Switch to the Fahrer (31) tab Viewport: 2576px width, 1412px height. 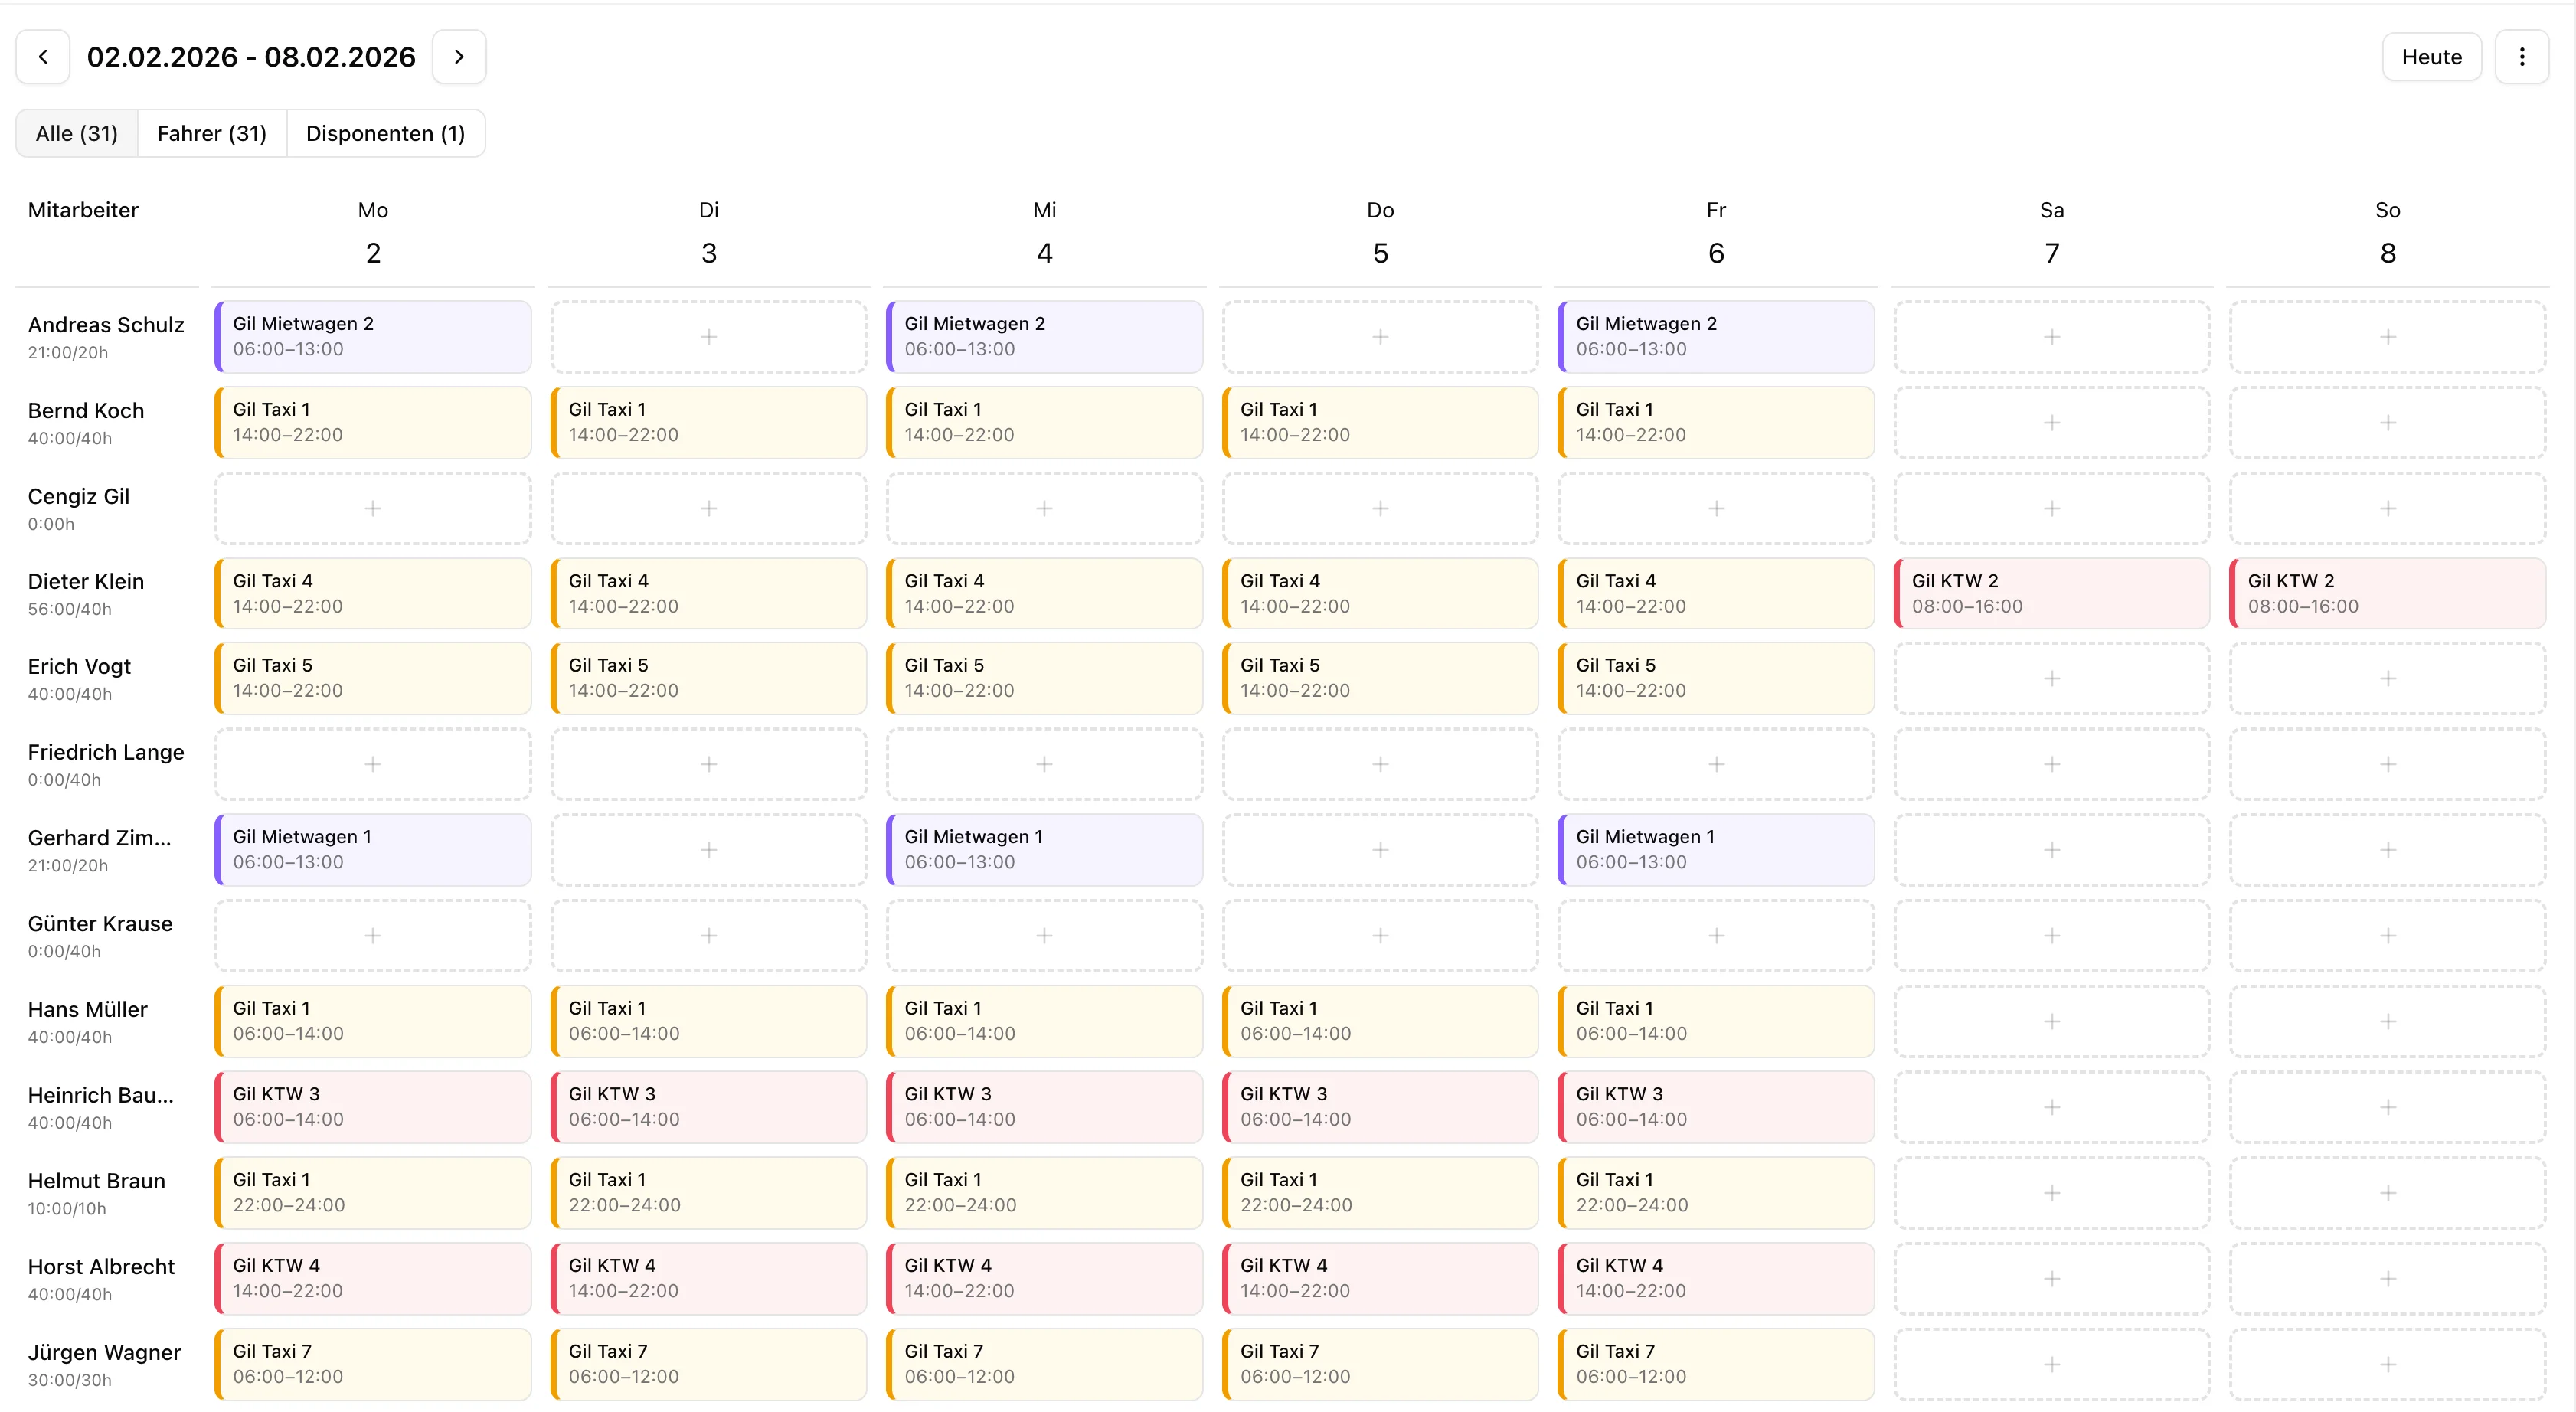212,133
